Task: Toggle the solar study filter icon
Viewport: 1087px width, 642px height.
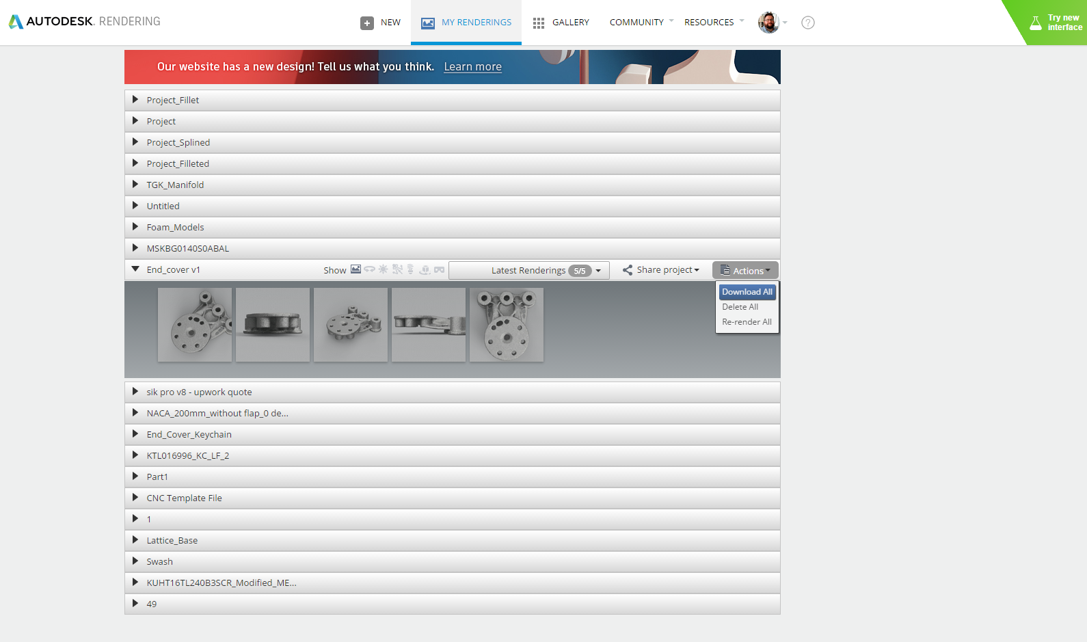Action: [x=384, y=269]
